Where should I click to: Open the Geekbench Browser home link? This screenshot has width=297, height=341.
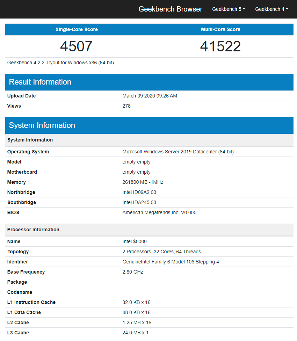170,9
